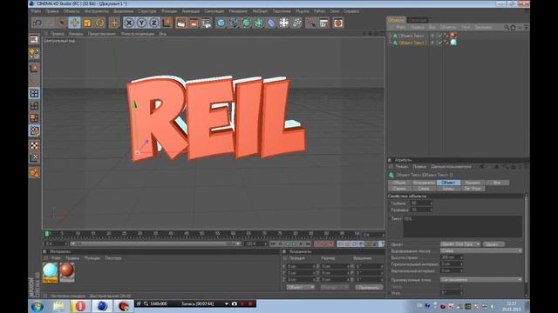Screen dimensions: 558x313
Task: Add a cube primitive object
Action: click(x=221, y=23)
